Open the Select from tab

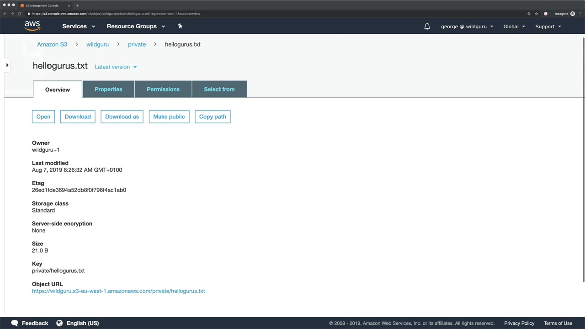point(219,89)
